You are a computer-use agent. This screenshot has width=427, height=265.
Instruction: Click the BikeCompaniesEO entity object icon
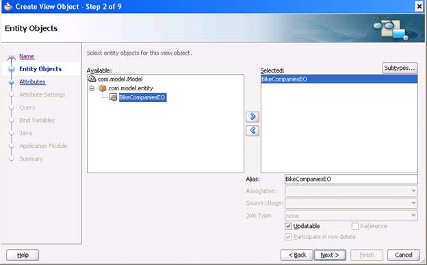click(113, 97)
